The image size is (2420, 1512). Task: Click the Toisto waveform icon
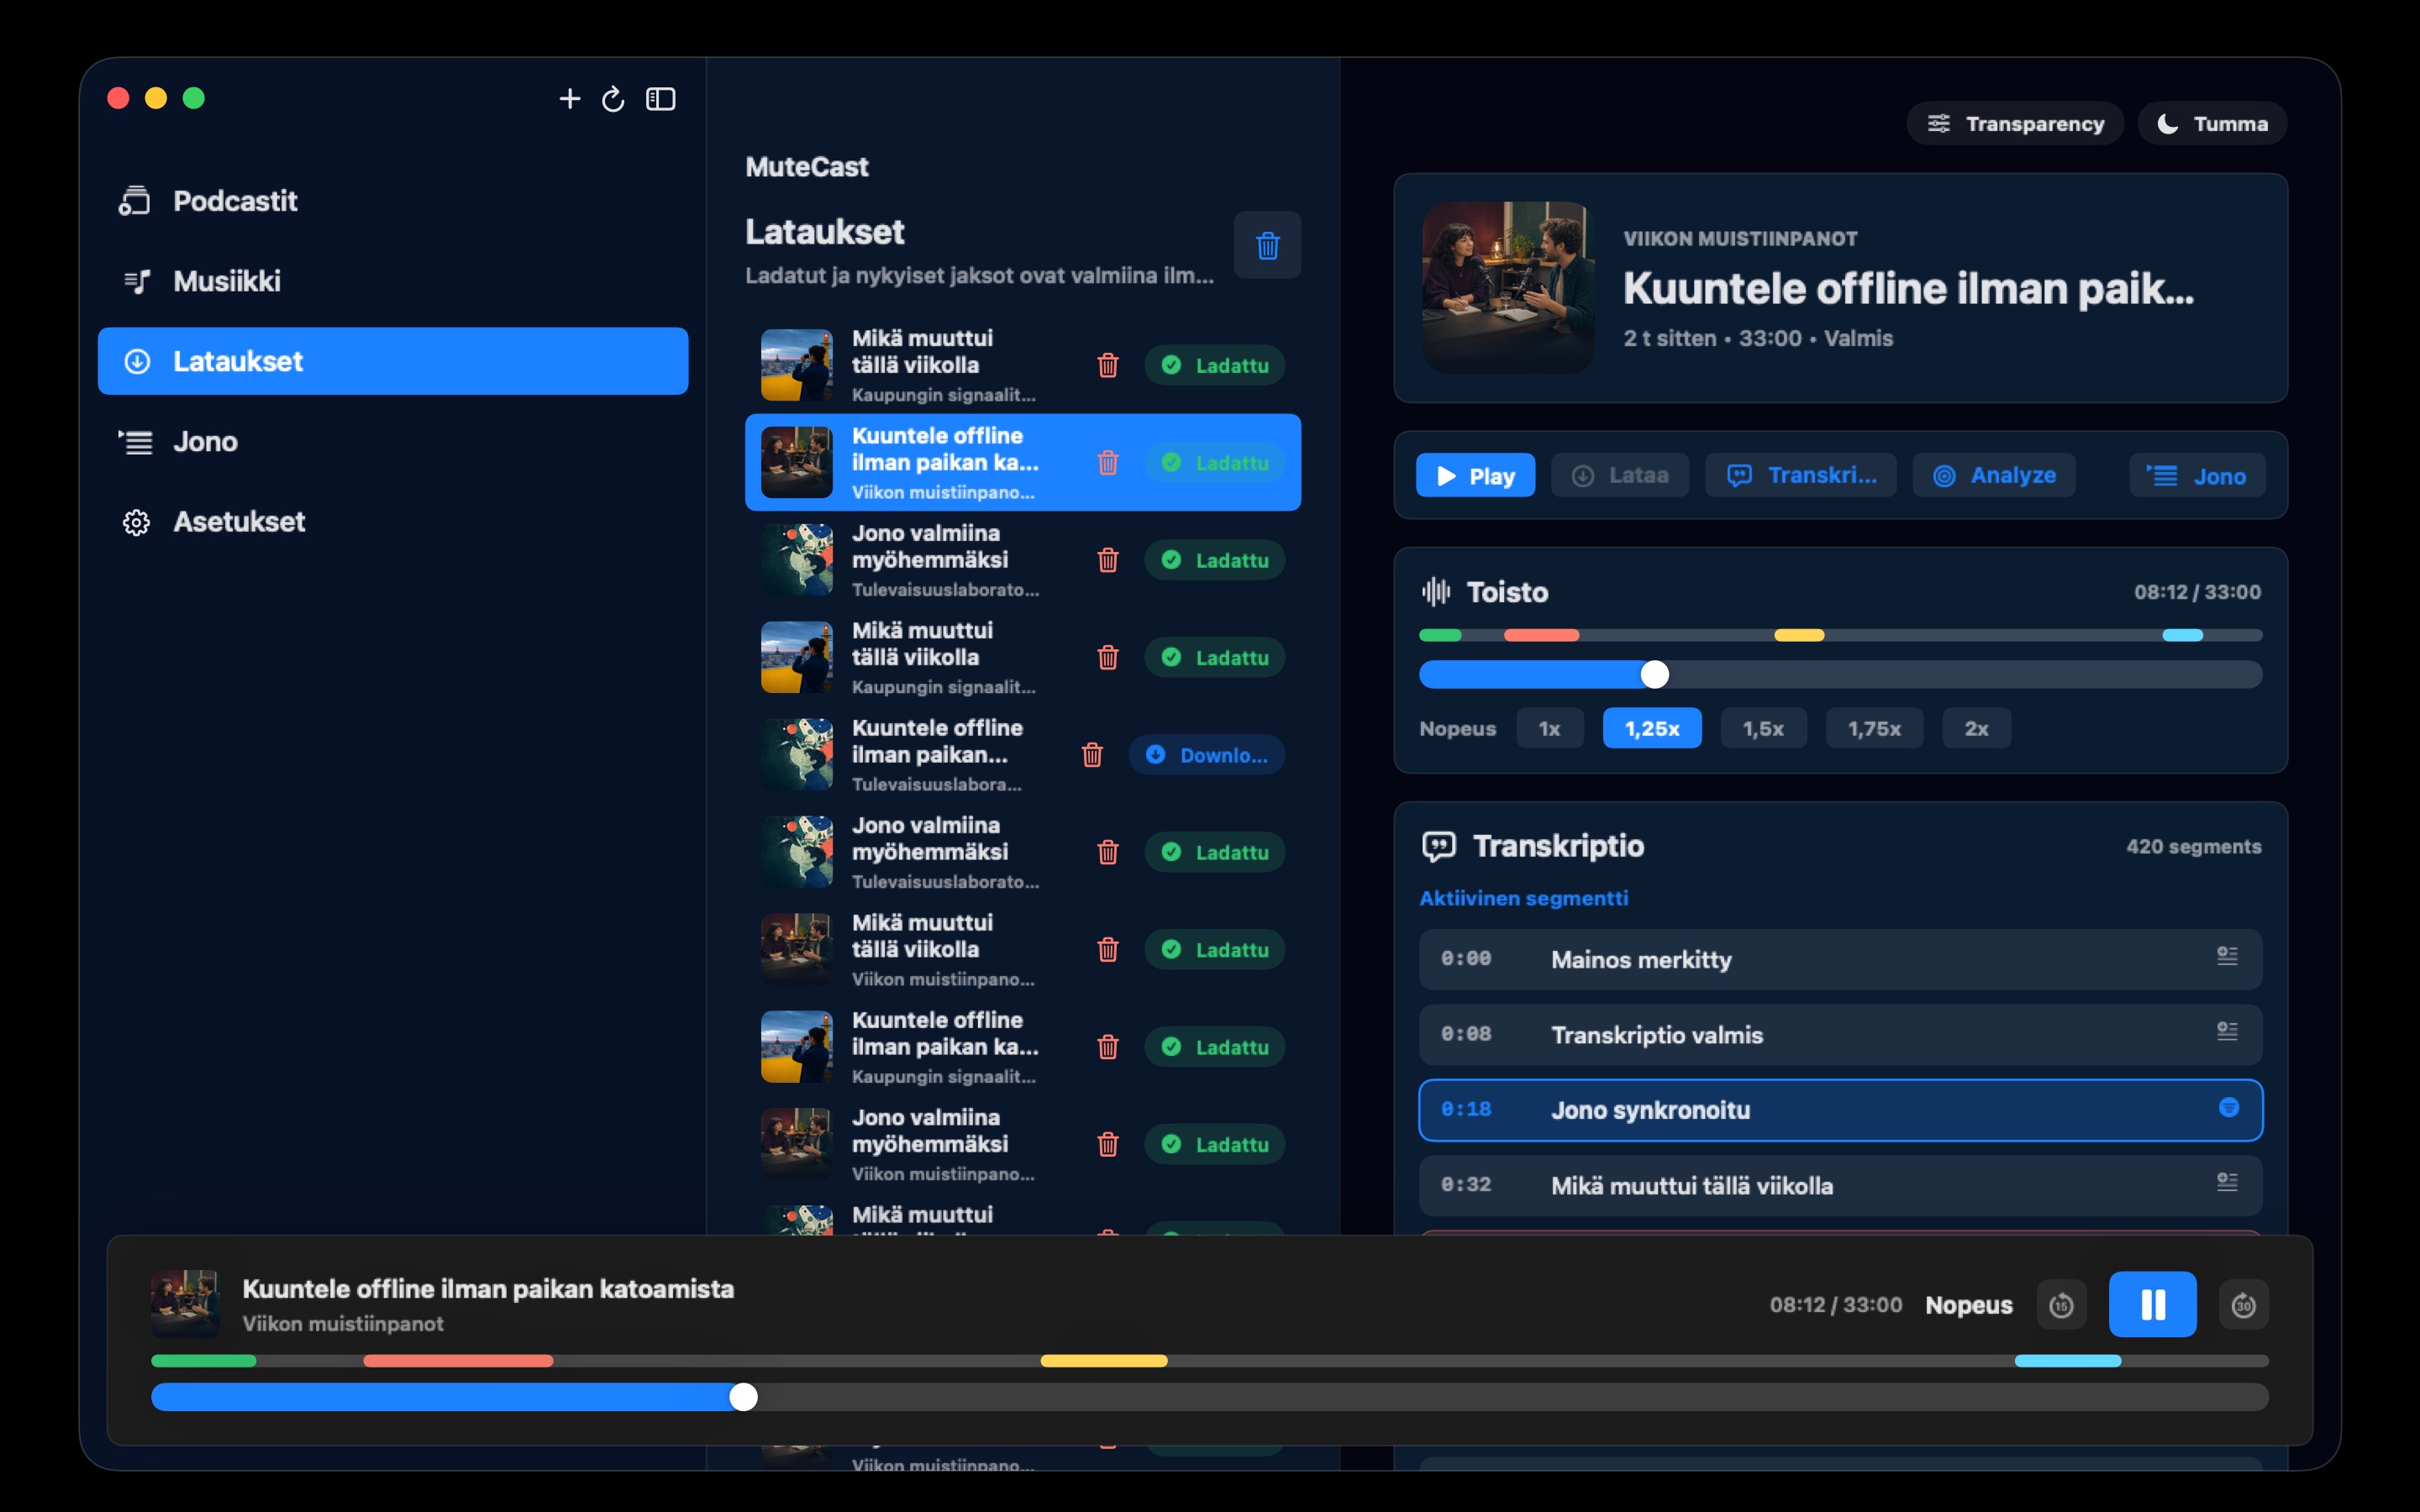click(x=1436, y=592)
